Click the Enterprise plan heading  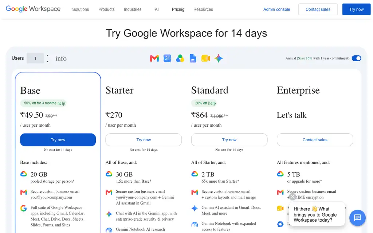point(298,90)
